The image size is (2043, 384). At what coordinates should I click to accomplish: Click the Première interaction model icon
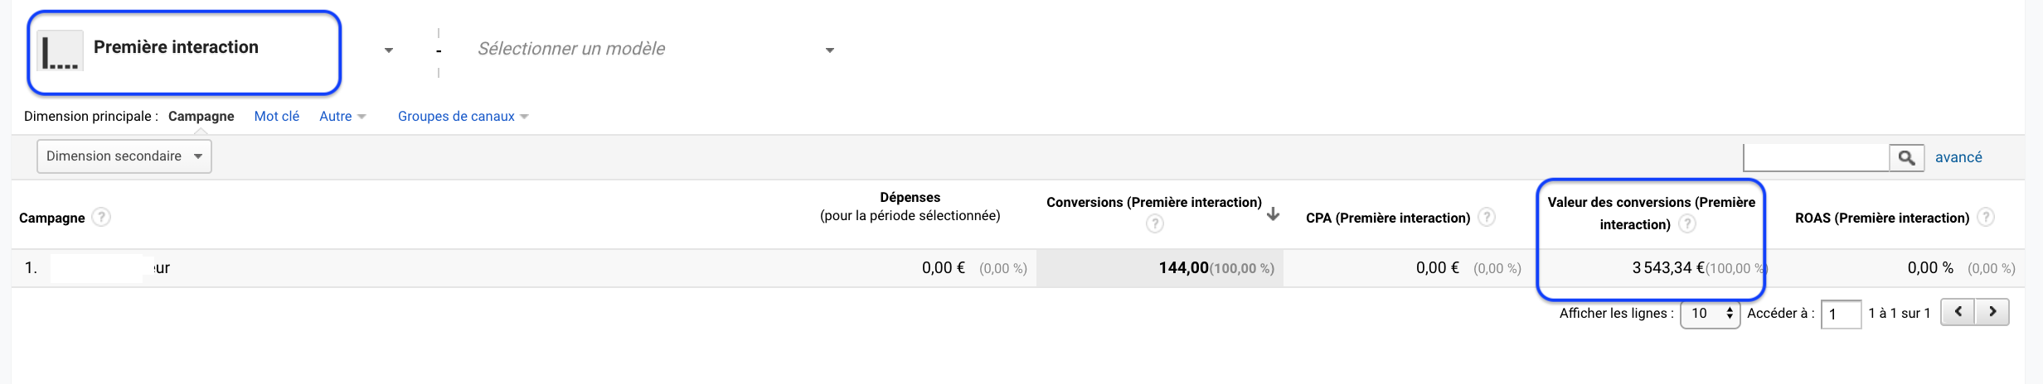click(x=61, y=51)
